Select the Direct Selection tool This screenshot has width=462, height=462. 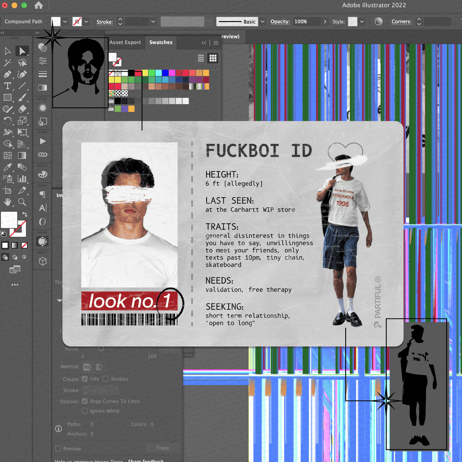(22, 51)
